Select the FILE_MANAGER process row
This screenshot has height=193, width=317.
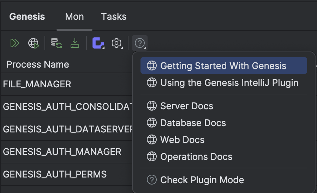[x=66, y=84]
